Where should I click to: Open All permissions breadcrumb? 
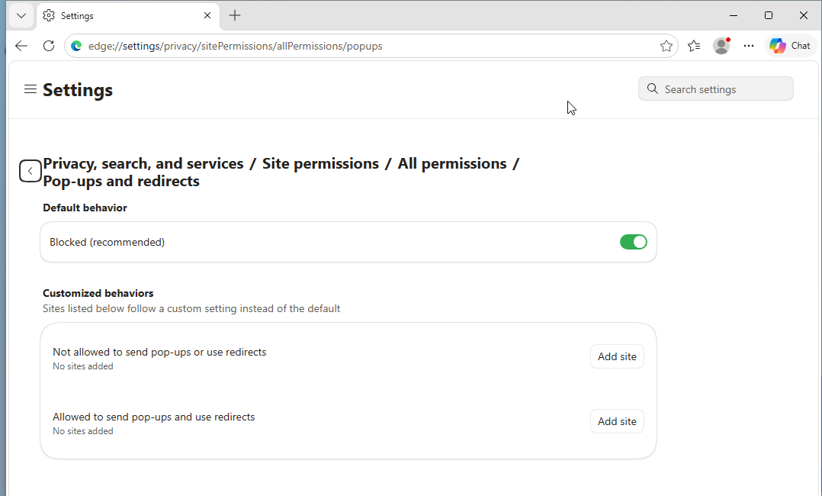coord(452,164)
